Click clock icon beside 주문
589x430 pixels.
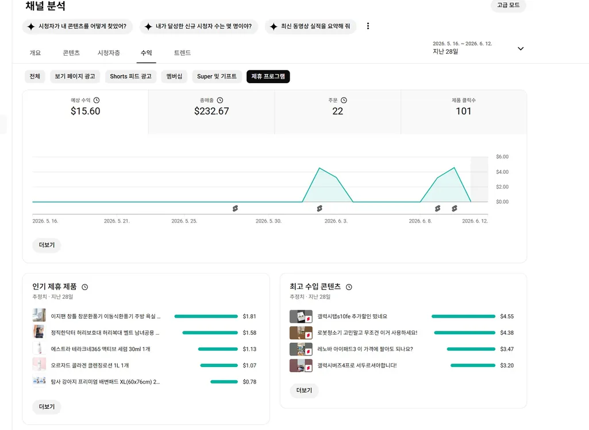(x=344, y=100)
